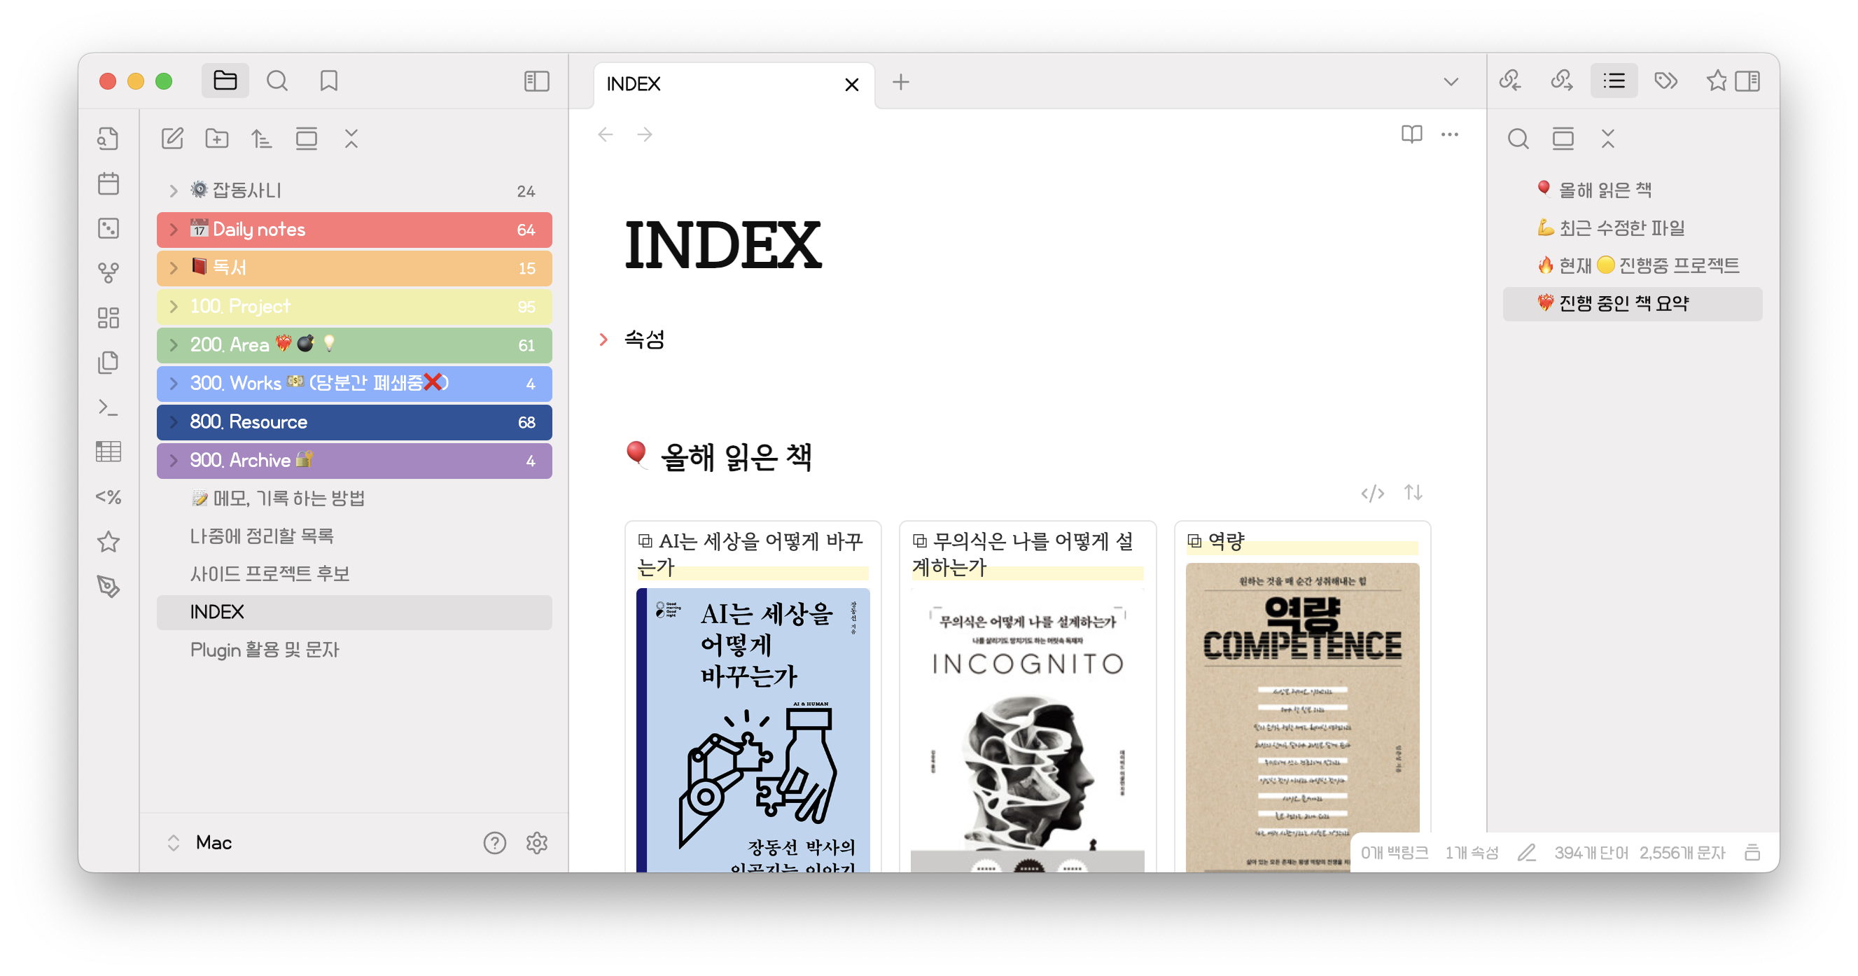
Task: Click the table icon in ribbon
Action: pos(109,452)
